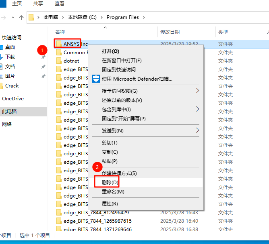Click pin icon next to 文档

(x=43, y=67)
